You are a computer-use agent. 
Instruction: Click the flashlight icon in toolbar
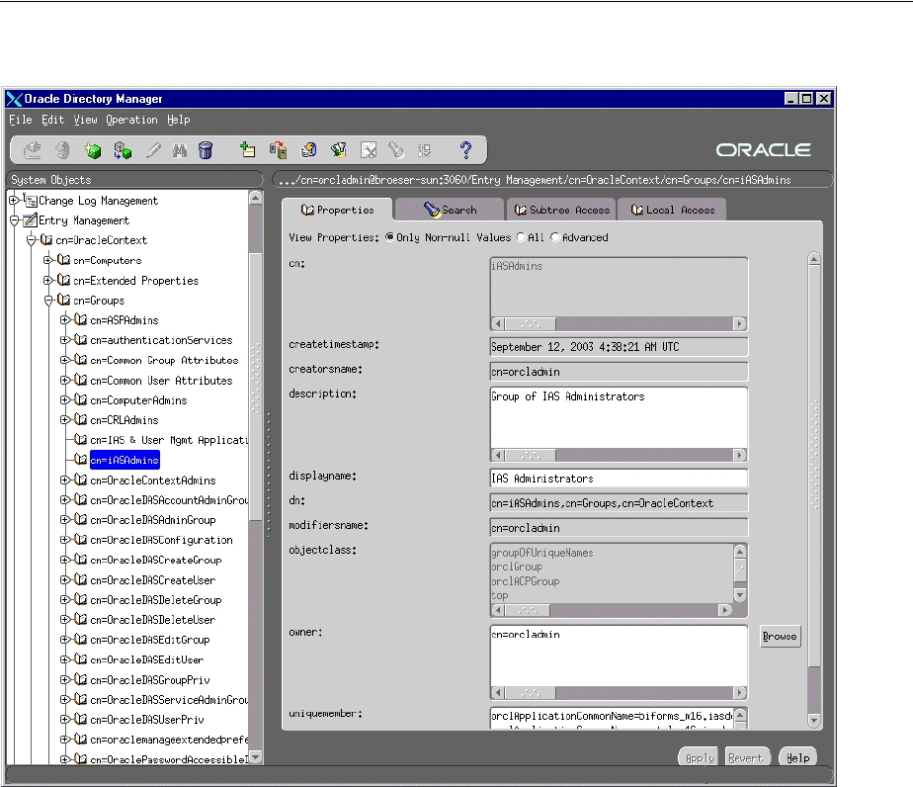[x=396, y=150]
